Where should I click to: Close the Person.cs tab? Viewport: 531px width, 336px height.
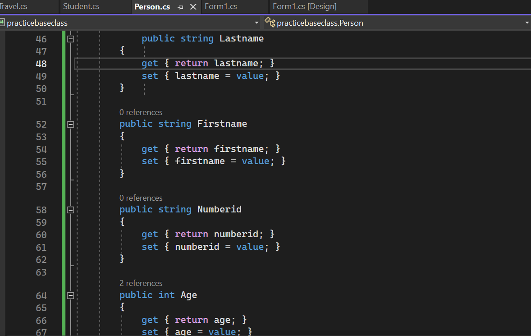[x=193, y=7]
